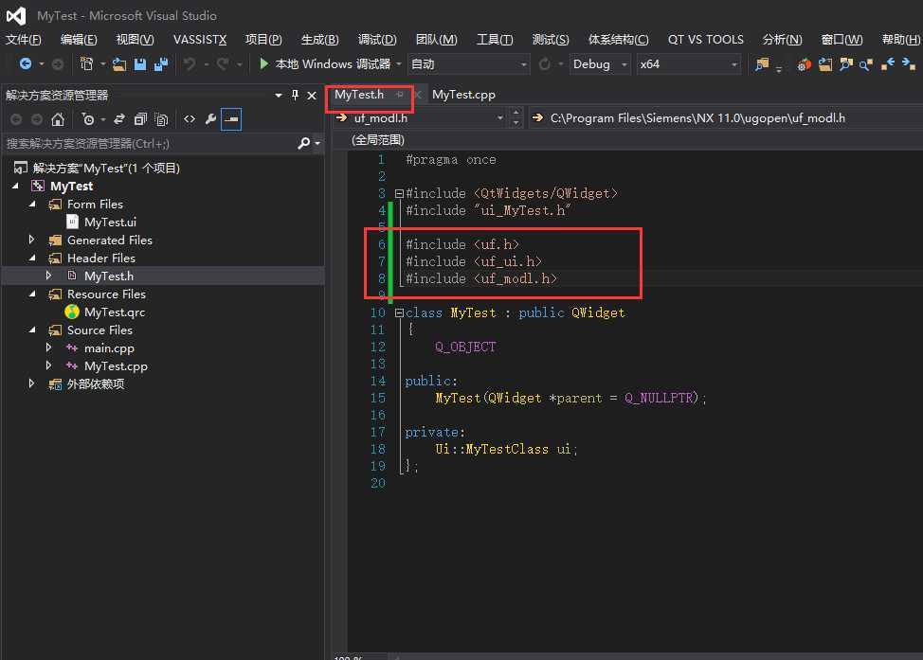Image resolution: width=923 pixels, height=660 pixels.
Task: Open the 生成(B) build menu
Action: point(319,40)
